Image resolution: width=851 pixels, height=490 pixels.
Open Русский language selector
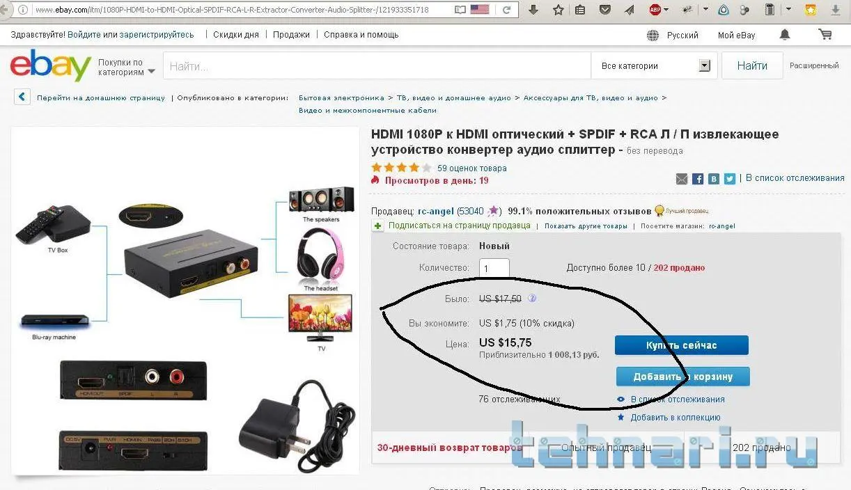coord(673,35)
